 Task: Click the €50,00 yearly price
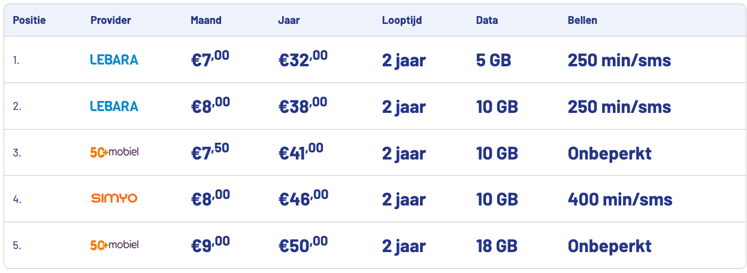pyautogui.click(x=303, y=246)
